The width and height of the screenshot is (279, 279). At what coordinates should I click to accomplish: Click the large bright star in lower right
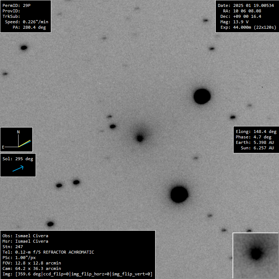(x=179, y=194)
